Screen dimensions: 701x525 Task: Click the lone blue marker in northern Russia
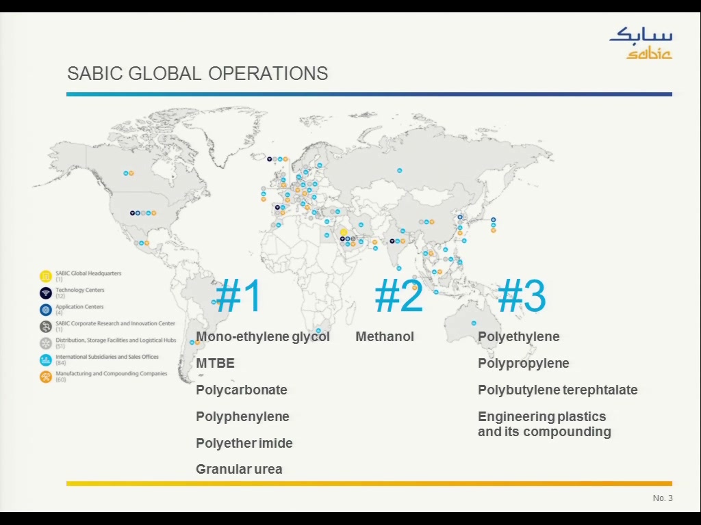tap(400, 170)
